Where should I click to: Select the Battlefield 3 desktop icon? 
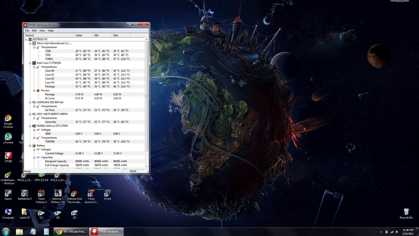pos(25,195)
